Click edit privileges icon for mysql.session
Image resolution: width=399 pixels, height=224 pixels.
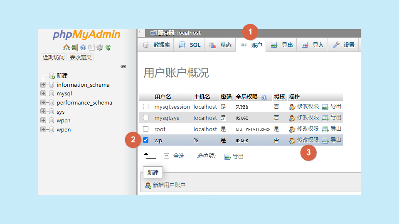tap(292, 107)
